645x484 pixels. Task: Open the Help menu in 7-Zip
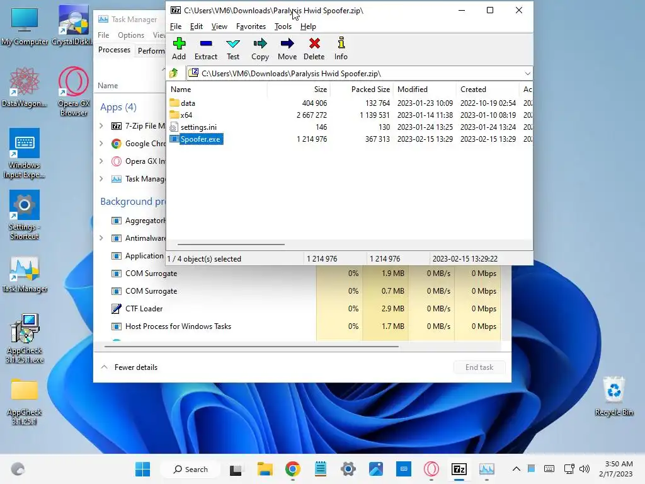coord(308,26)
